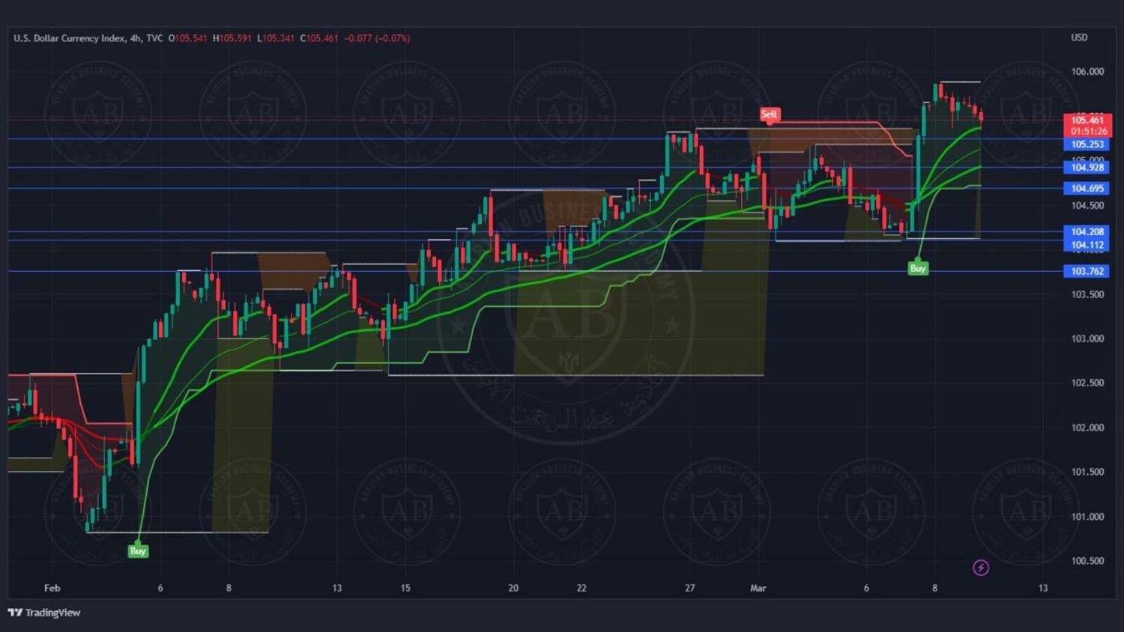Click the Mar date label on time axis

(758, 588)
